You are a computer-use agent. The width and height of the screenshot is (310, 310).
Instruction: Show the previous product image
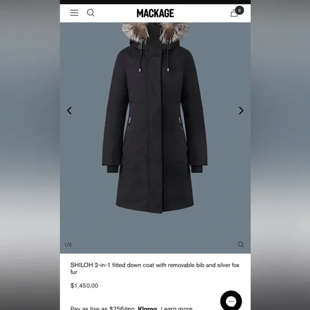[x=69, y=111]
